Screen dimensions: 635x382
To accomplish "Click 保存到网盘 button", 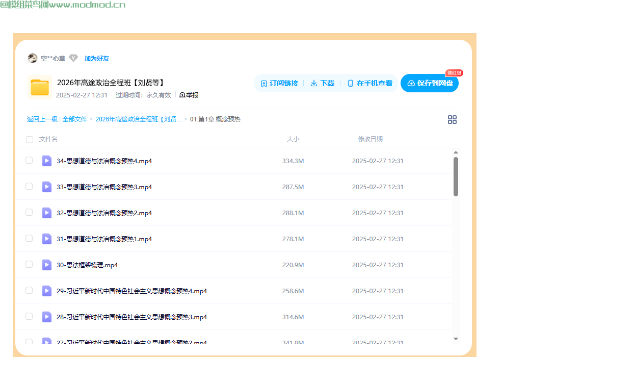I will point(430,83).
